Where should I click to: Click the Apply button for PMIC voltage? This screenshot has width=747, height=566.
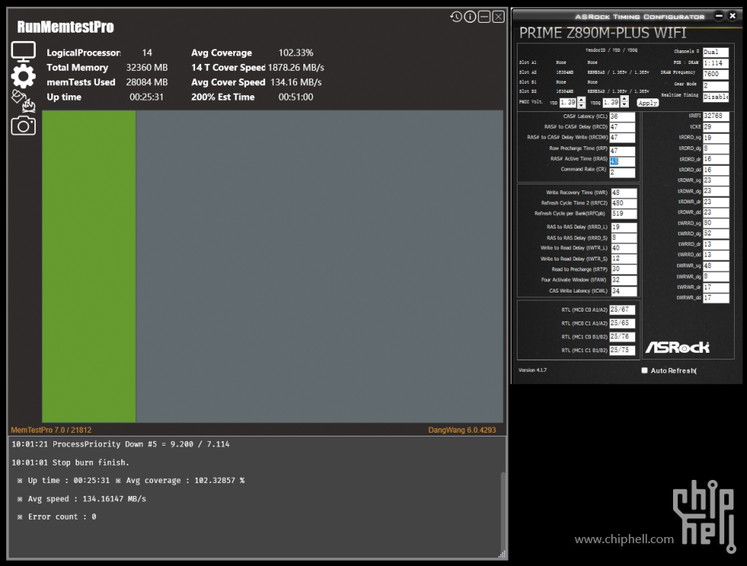tap(647, 103)
